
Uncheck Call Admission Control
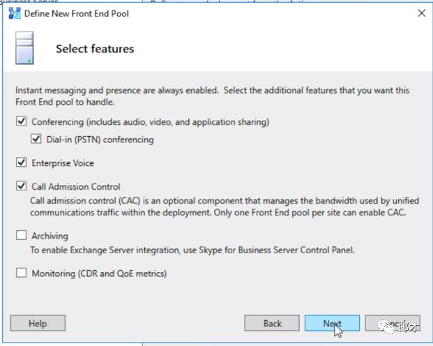(x=21, y=187)
